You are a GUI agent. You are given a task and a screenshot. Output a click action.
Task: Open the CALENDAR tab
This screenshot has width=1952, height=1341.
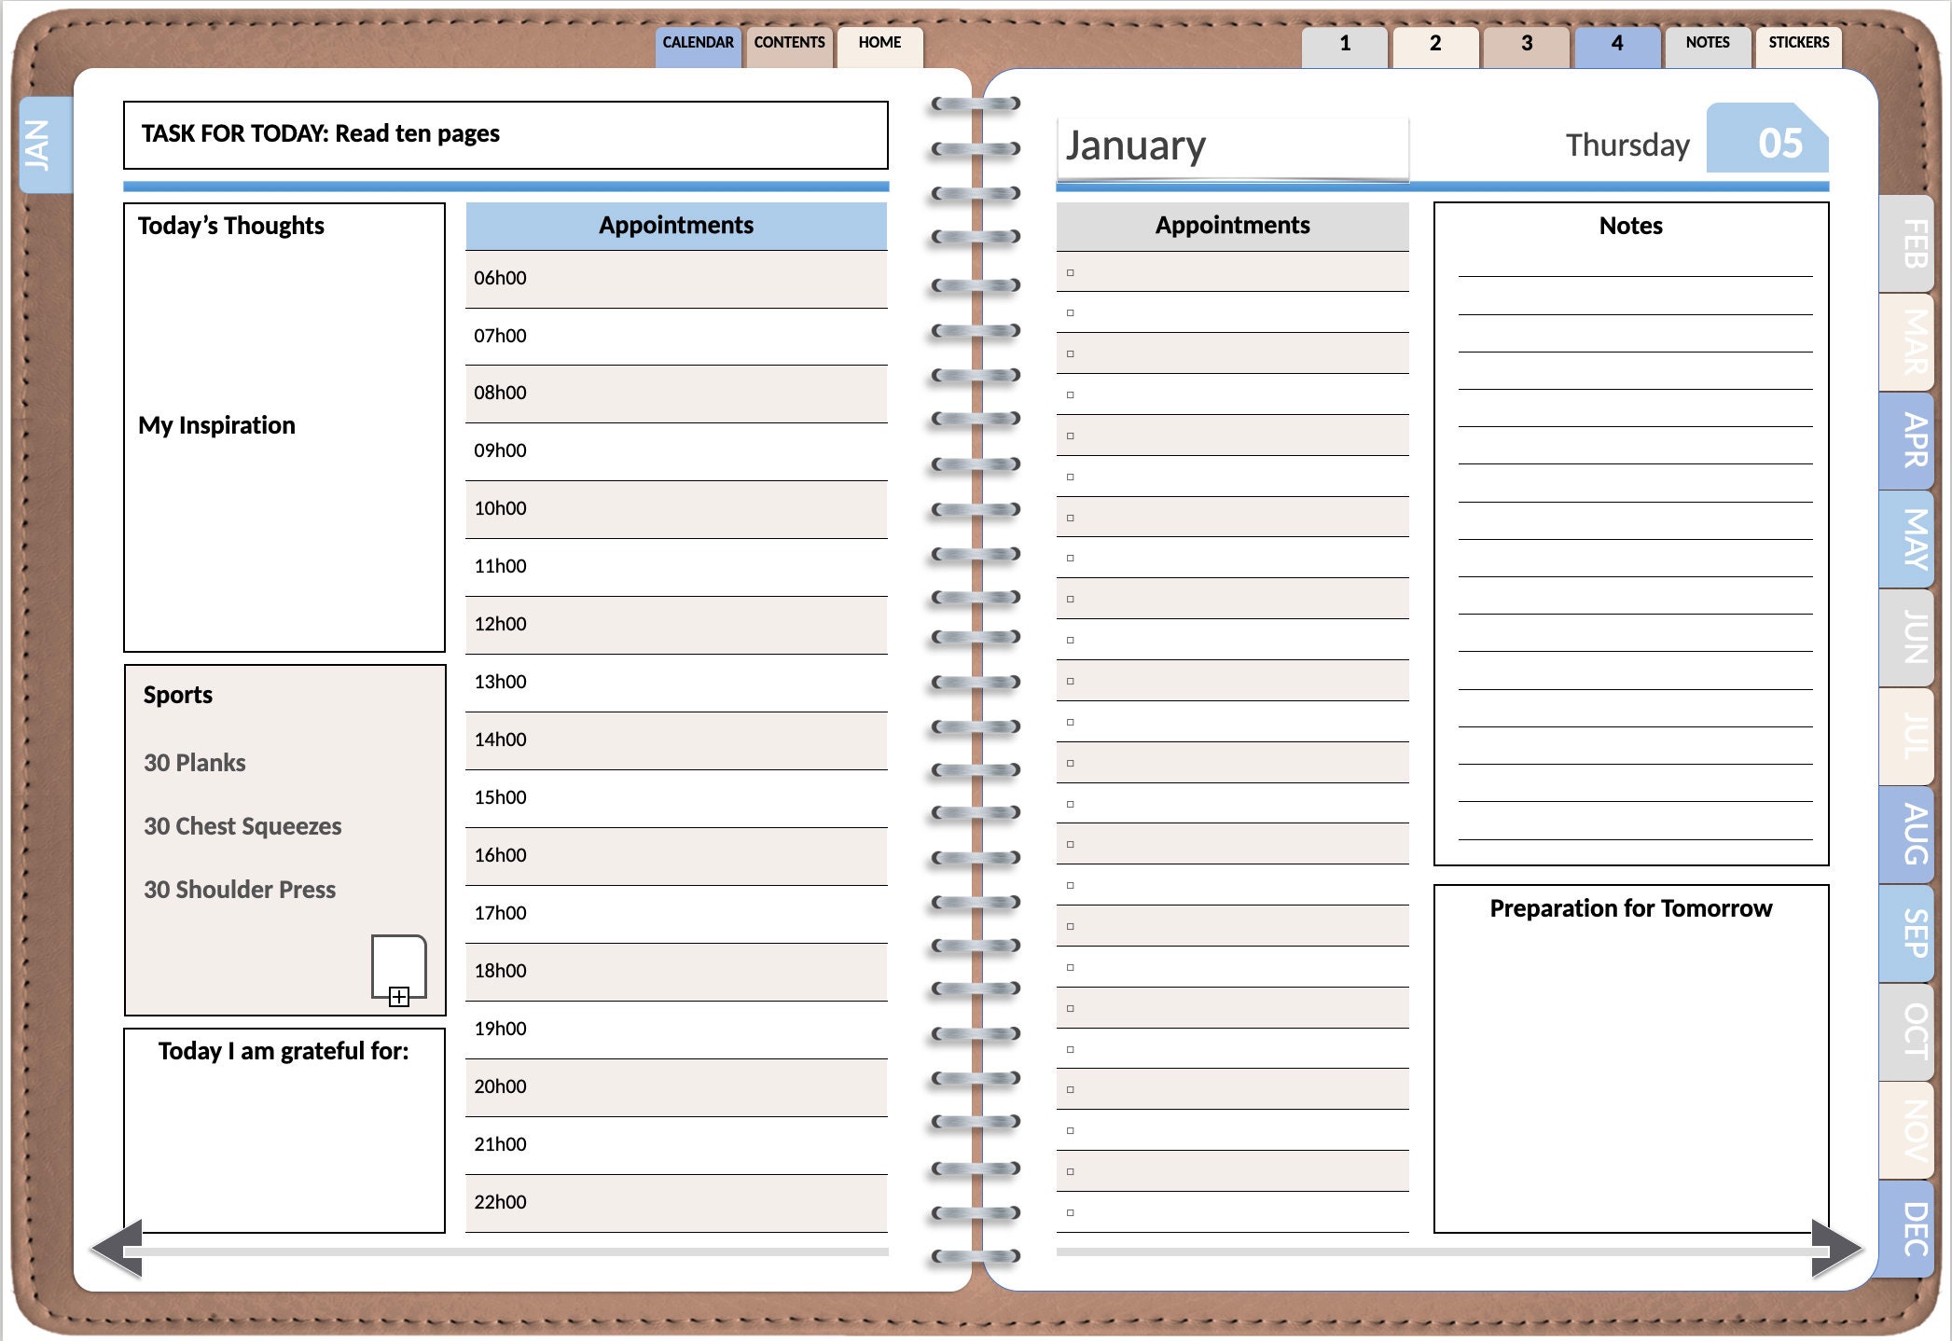[x=697, y=43]
